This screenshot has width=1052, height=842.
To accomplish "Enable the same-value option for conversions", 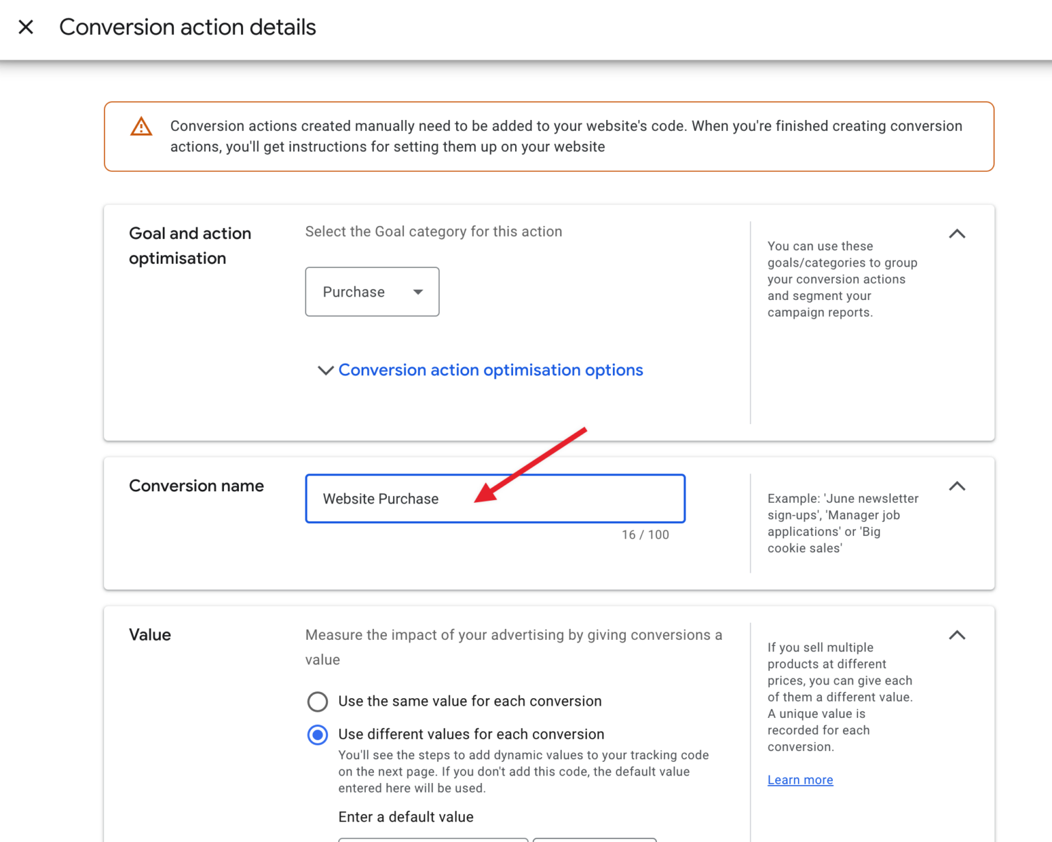I will pos(318,702).
